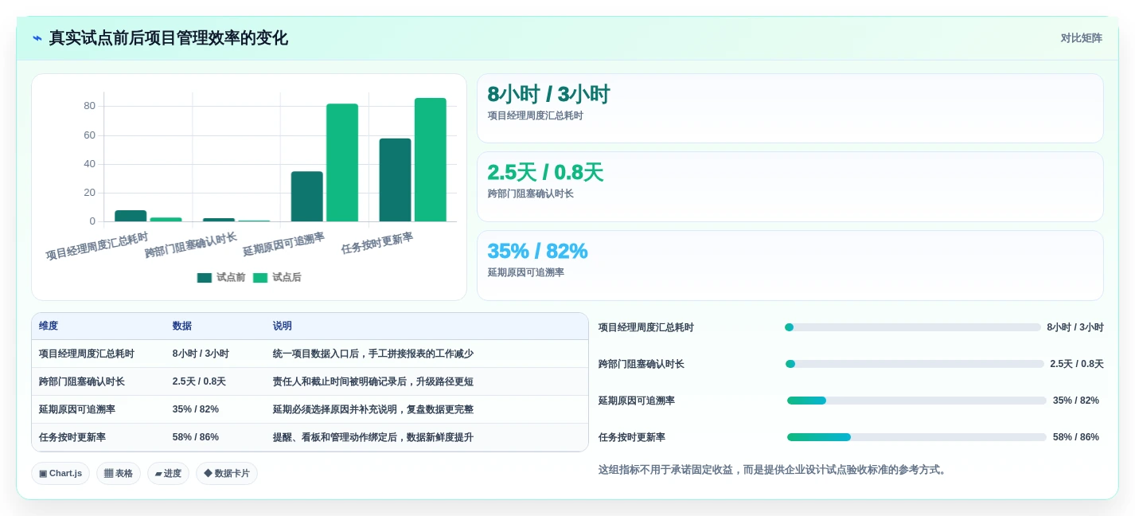Click the description starting with 统一项目数据入口后
The height and width of the screenshot is (516, 1135).
[373, 354]
